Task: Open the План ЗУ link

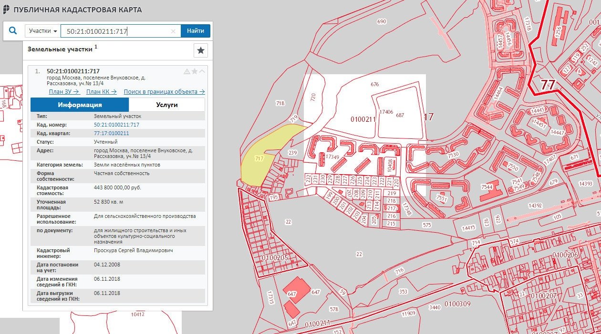Action: point(64,92)
